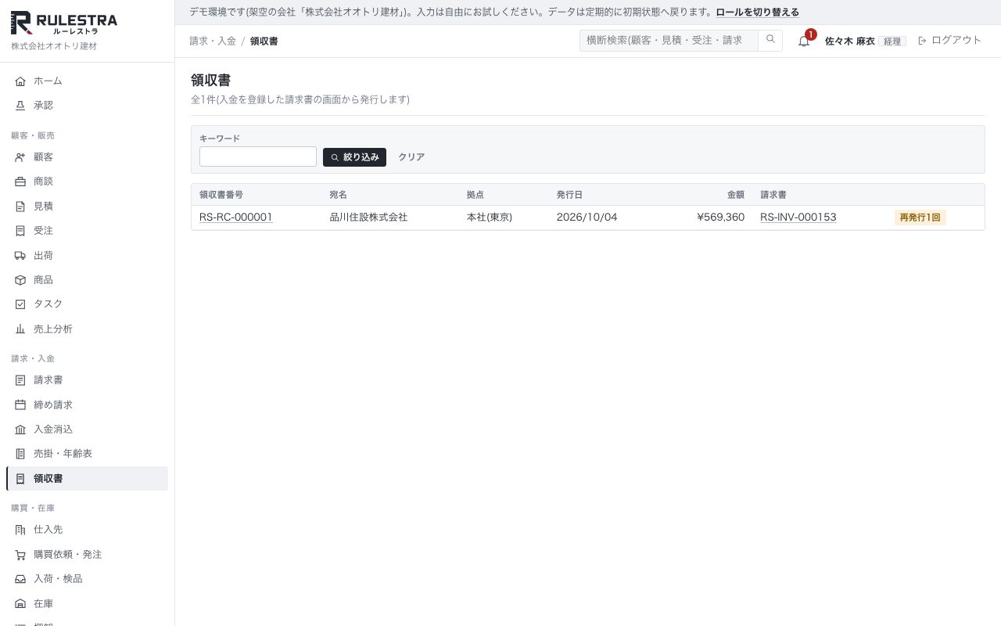Screen dimensions: 1001x626
Task: Click the 再発行1回 badge
Action: point(920,218)
